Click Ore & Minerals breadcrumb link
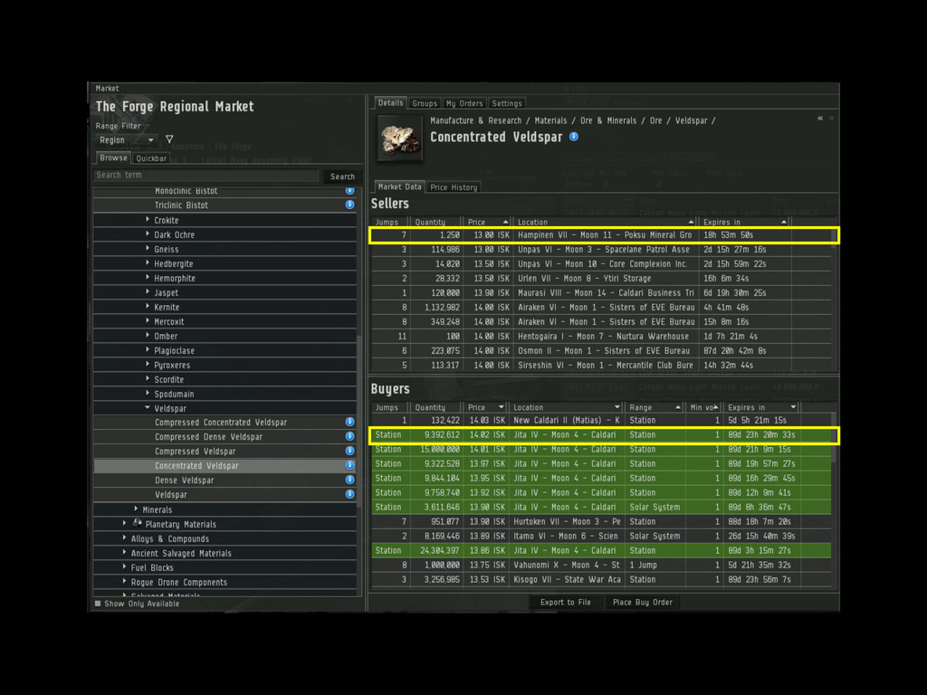 pyautogui.click(x=608, y=120)
